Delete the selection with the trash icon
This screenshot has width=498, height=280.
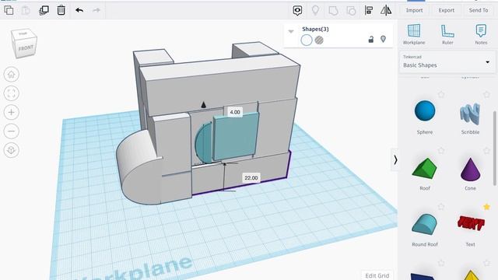point(61,10)
